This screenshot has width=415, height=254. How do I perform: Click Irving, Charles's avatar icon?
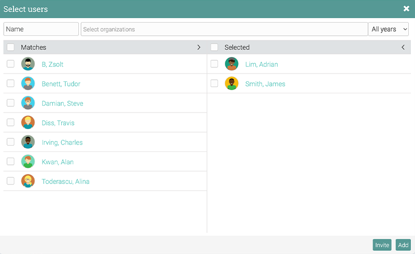pyautogui.click(x=28, y=142)
